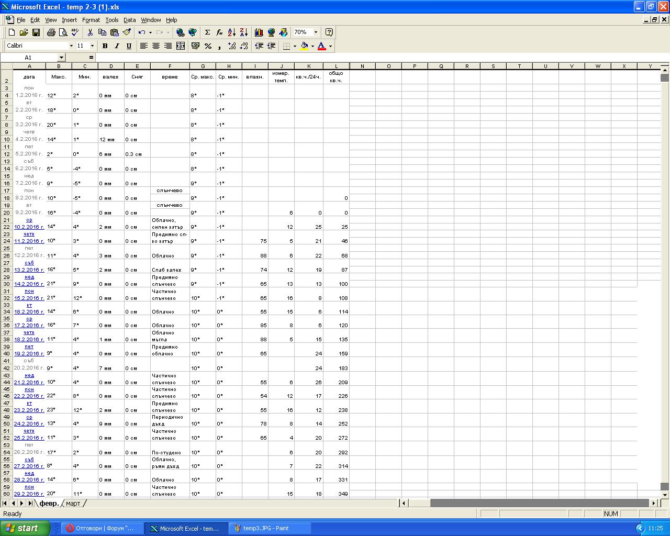Expand the Calibri font name dropdown

click(x=71, y=46)
